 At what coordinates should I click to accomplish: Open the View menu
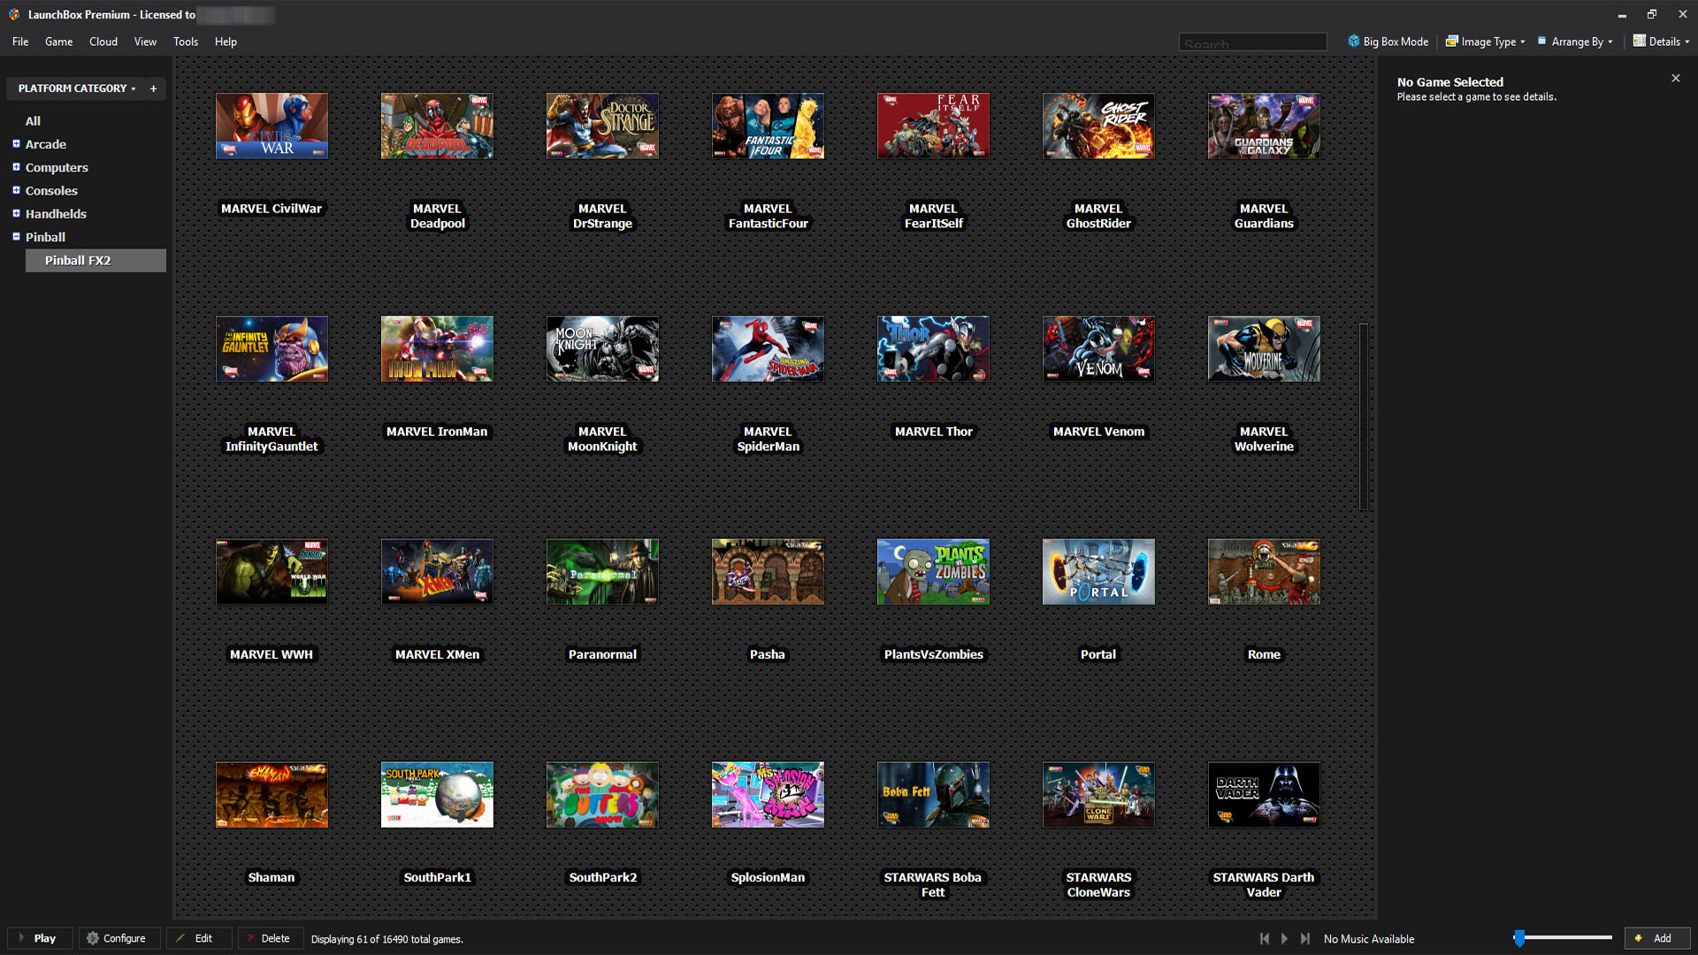point(145,42)
